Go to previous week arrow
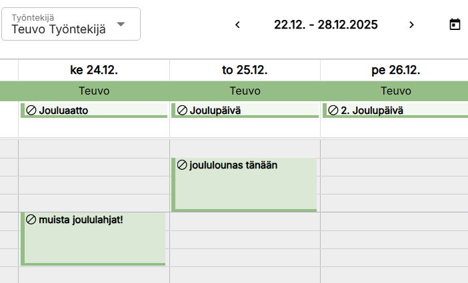The height and width of the screenshot is (283, 468). [x=237, y=25]
